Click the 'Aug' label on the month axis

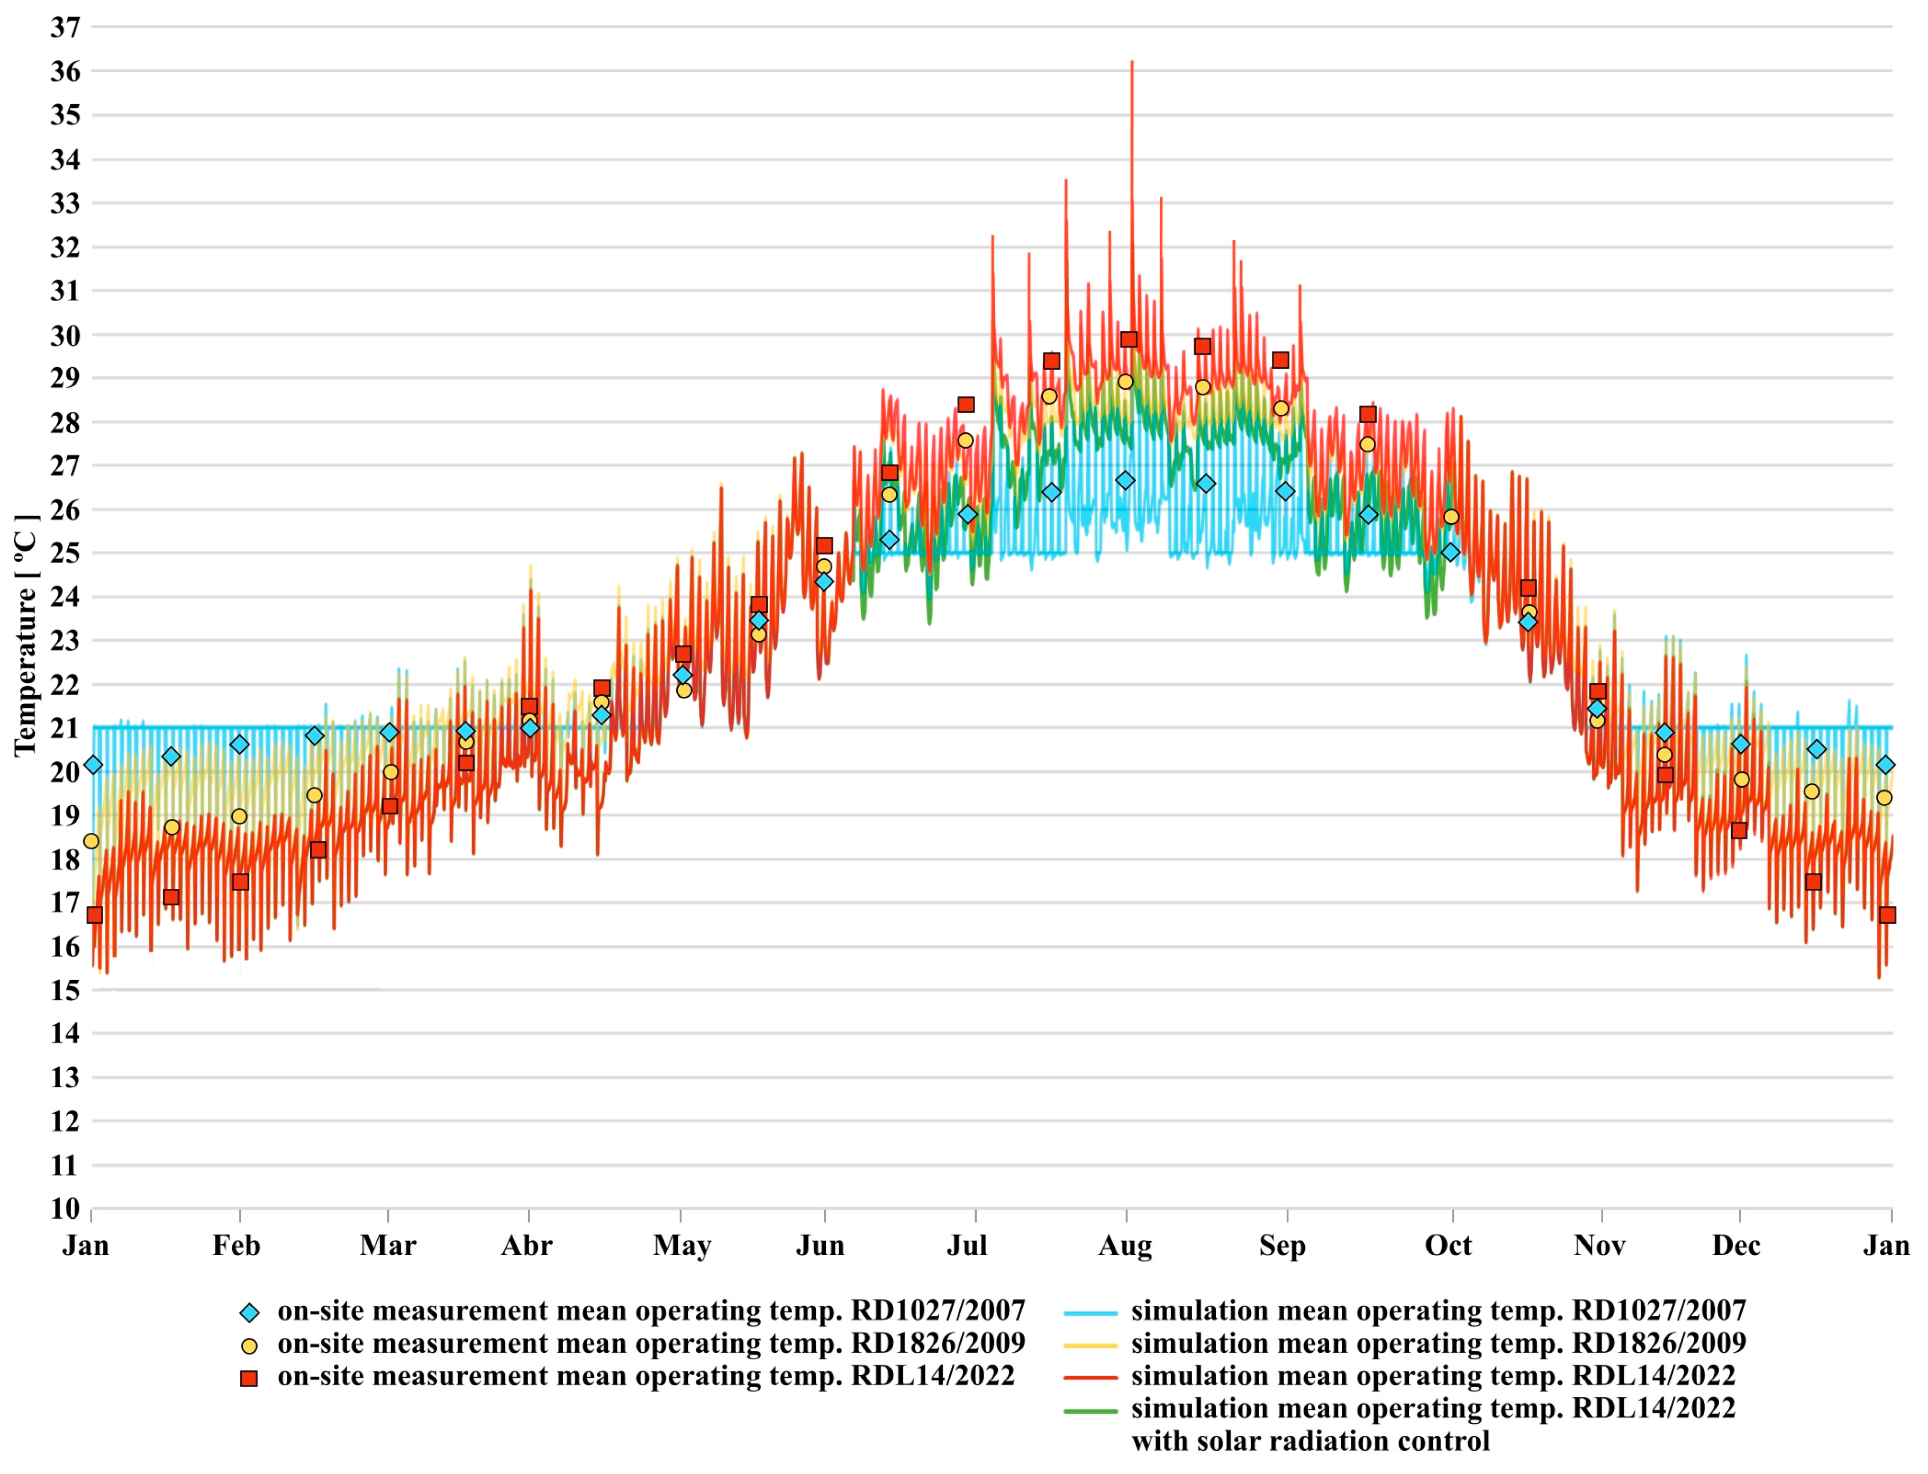coord(1124,1246)
